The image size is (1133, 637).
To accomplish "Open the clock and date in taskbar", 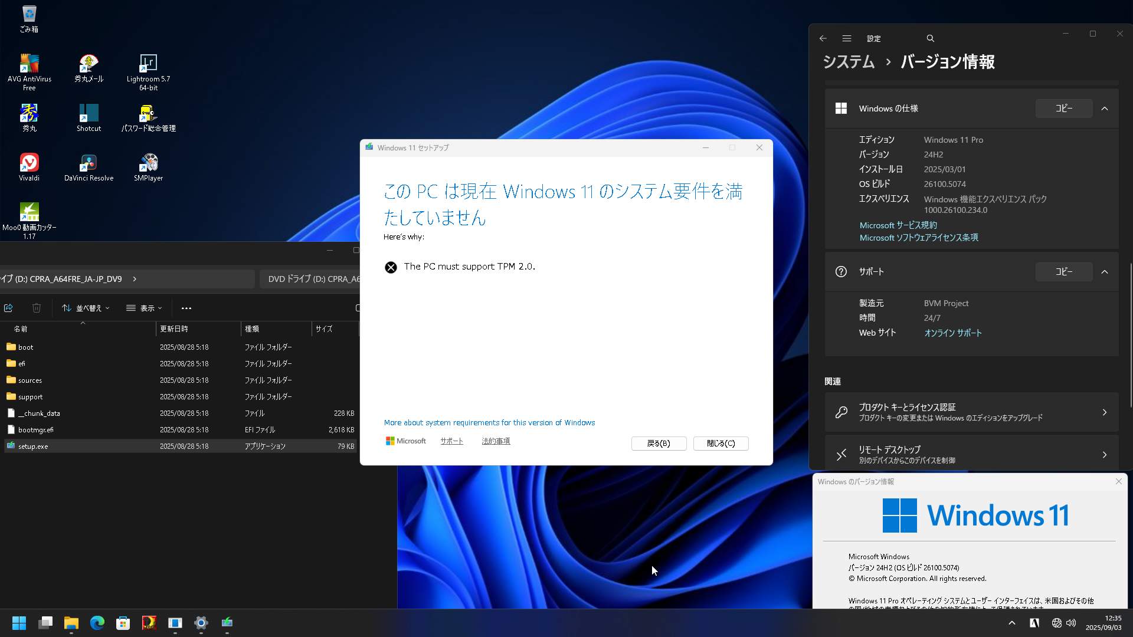I will click(x=1103, y=623).
